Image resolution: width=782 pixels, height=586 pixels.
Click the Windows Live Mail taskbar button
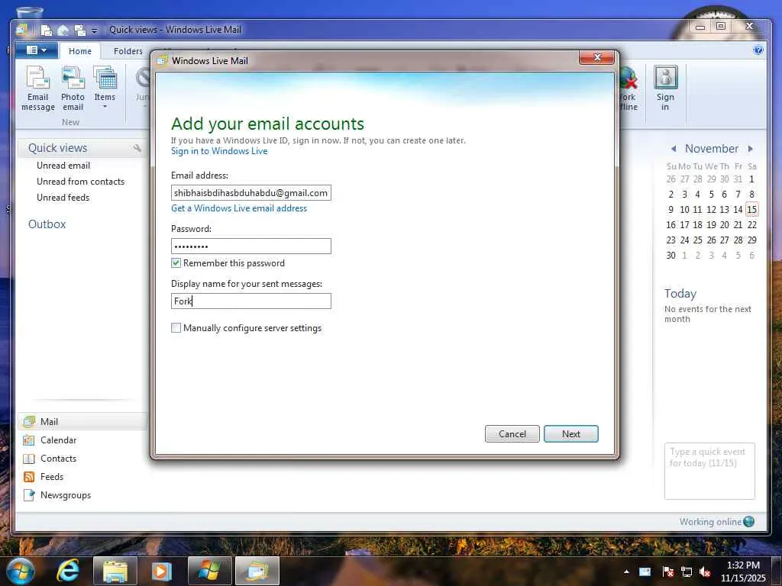pos(257,571)
